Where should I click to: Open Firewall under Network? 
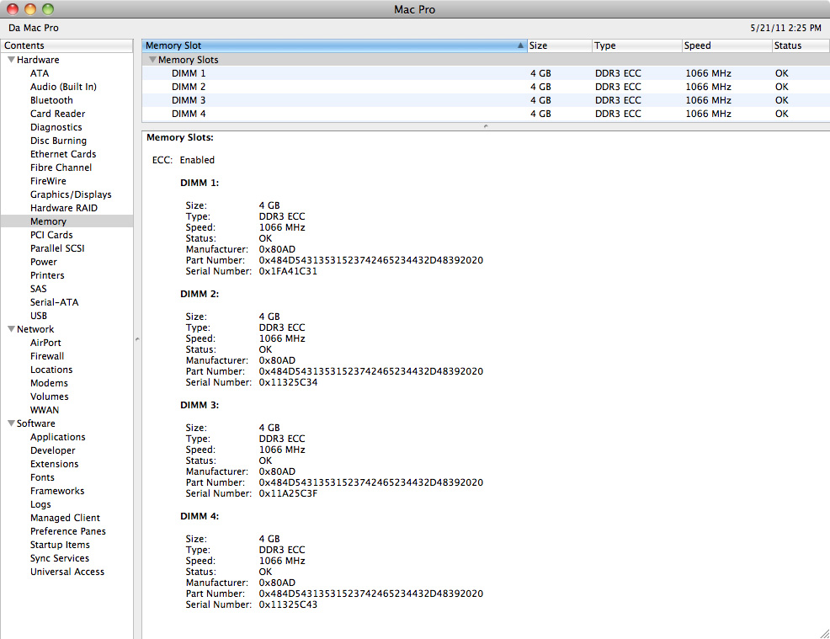point(47,356)
